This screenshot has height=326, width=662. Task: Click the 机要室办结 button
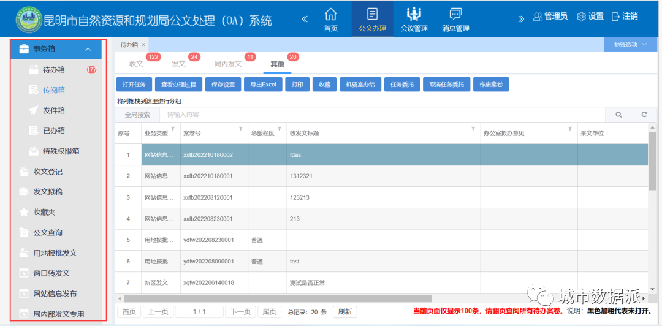tap(360, 85)
